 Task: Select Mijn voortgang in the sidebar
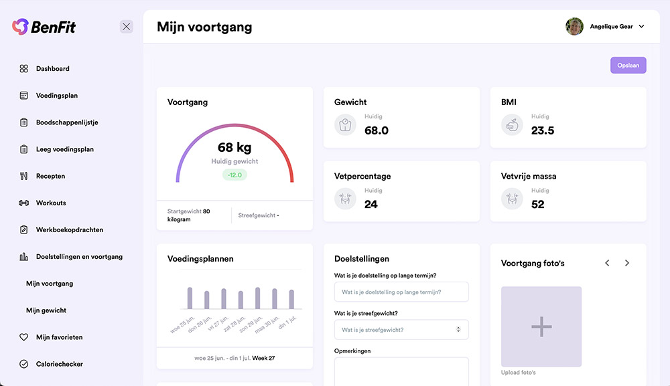(x=48, y=283)
